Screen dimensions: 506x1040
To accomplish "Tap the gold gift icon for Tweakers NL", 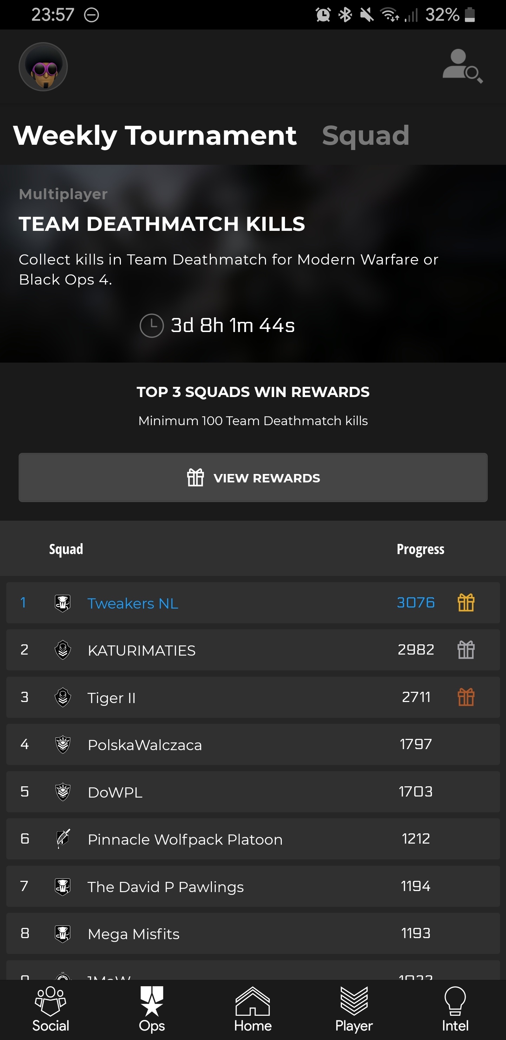I will (466, 603).
